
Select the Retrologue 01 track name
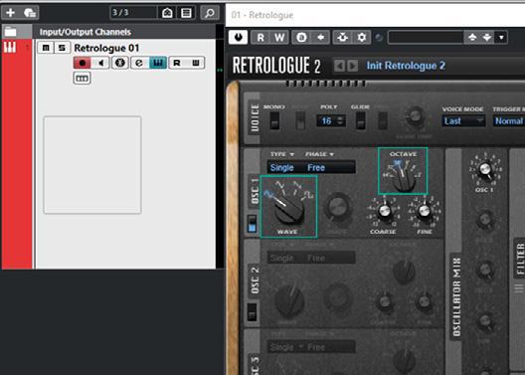click(106, 48)
